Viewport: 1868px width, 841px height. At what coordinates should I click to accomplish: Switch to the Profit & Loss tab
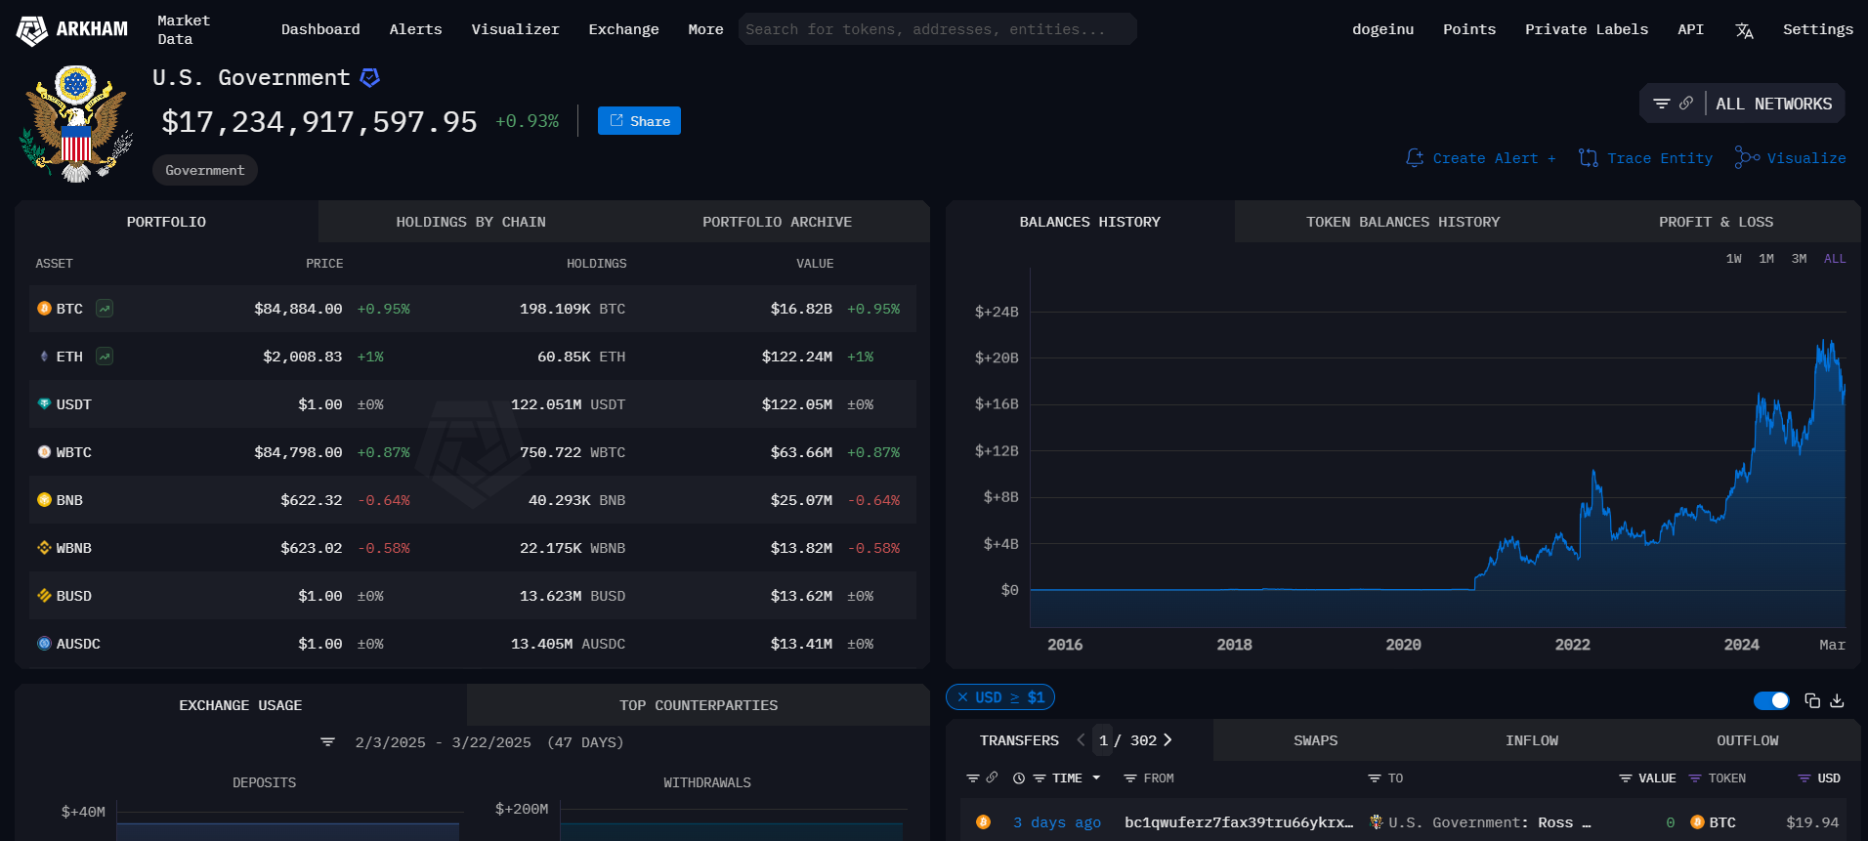coord(1716,222)
